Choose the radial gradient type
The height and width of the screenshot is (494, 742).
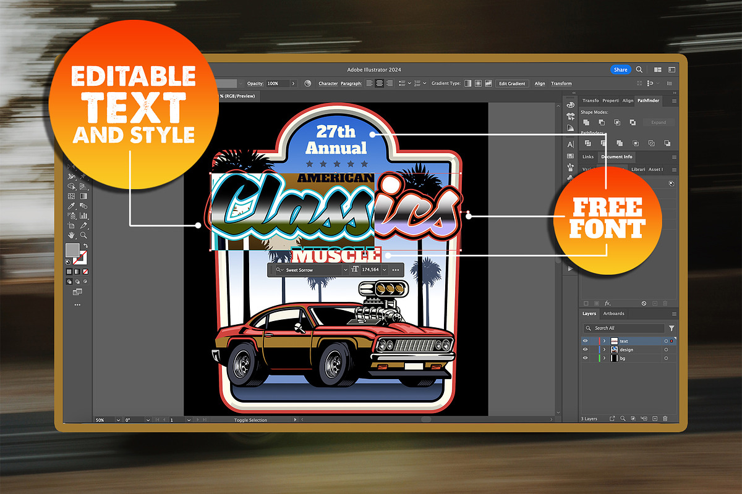(478, 83)
